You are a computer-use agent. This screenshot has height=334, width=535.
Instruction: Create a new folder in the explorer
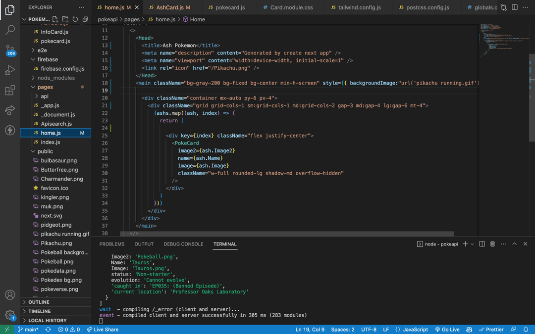pyautogui.click(x=65, y=19)
